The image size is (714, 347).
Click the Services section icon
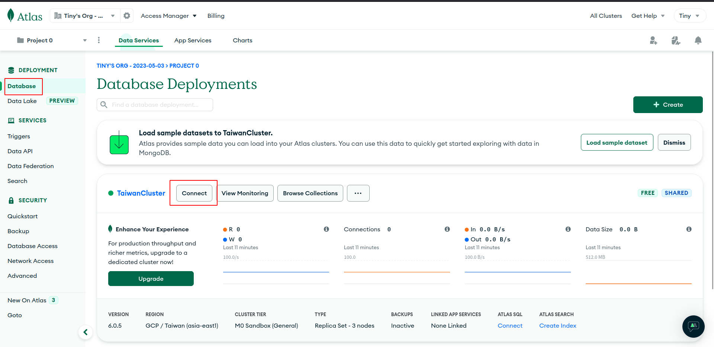tap(11, 121)
